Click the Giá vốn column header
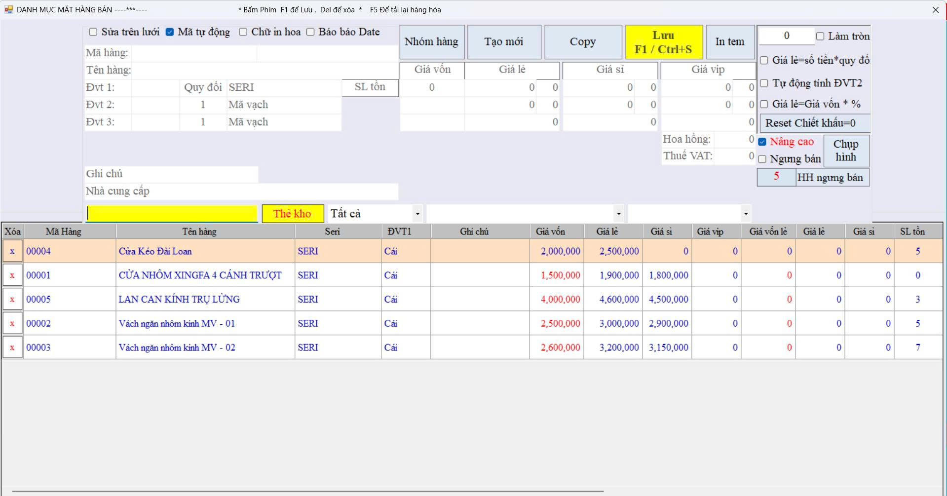Screen dimensions: 947x496 coord(550,231)
